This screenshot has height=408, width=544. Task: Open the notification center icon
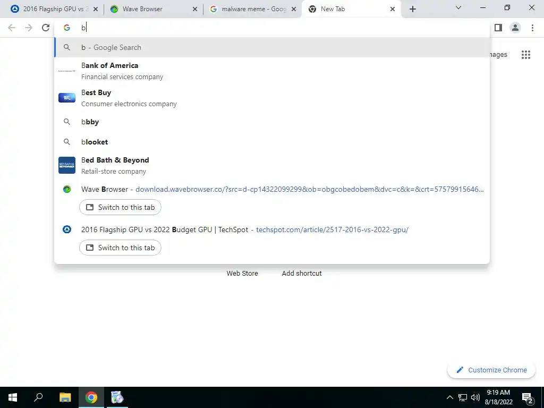(527, 398)
